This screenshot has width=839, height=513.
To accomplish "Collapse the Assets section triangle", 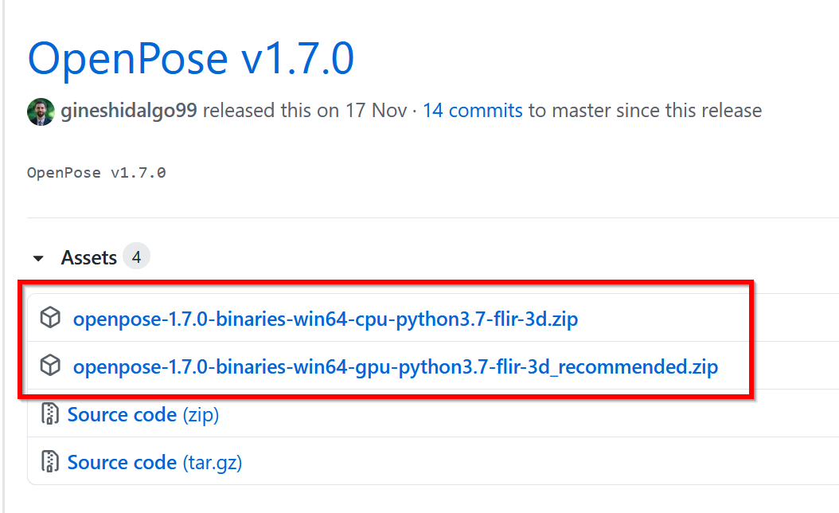I will (x=38, y=259).
